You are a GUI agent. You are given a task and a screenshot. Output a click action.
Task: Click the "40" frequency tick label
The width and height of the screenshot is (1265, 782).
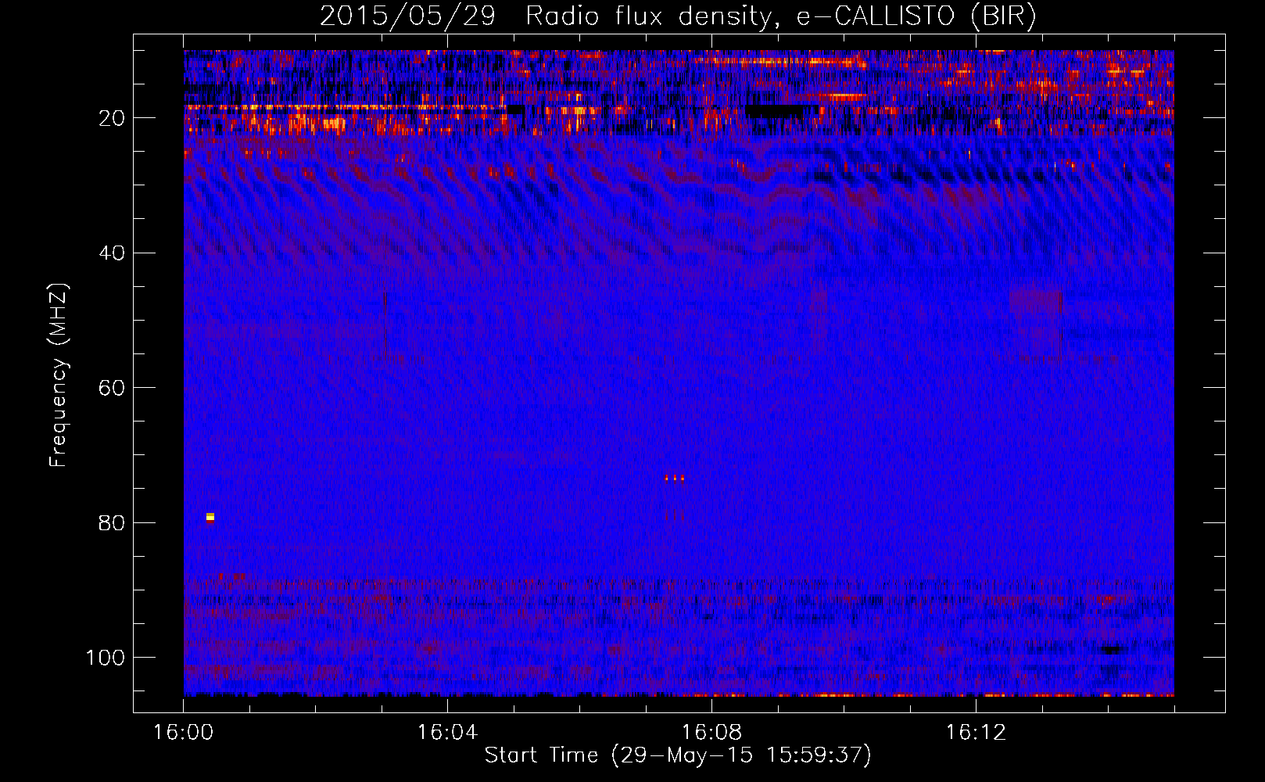[x=113, y=253]
